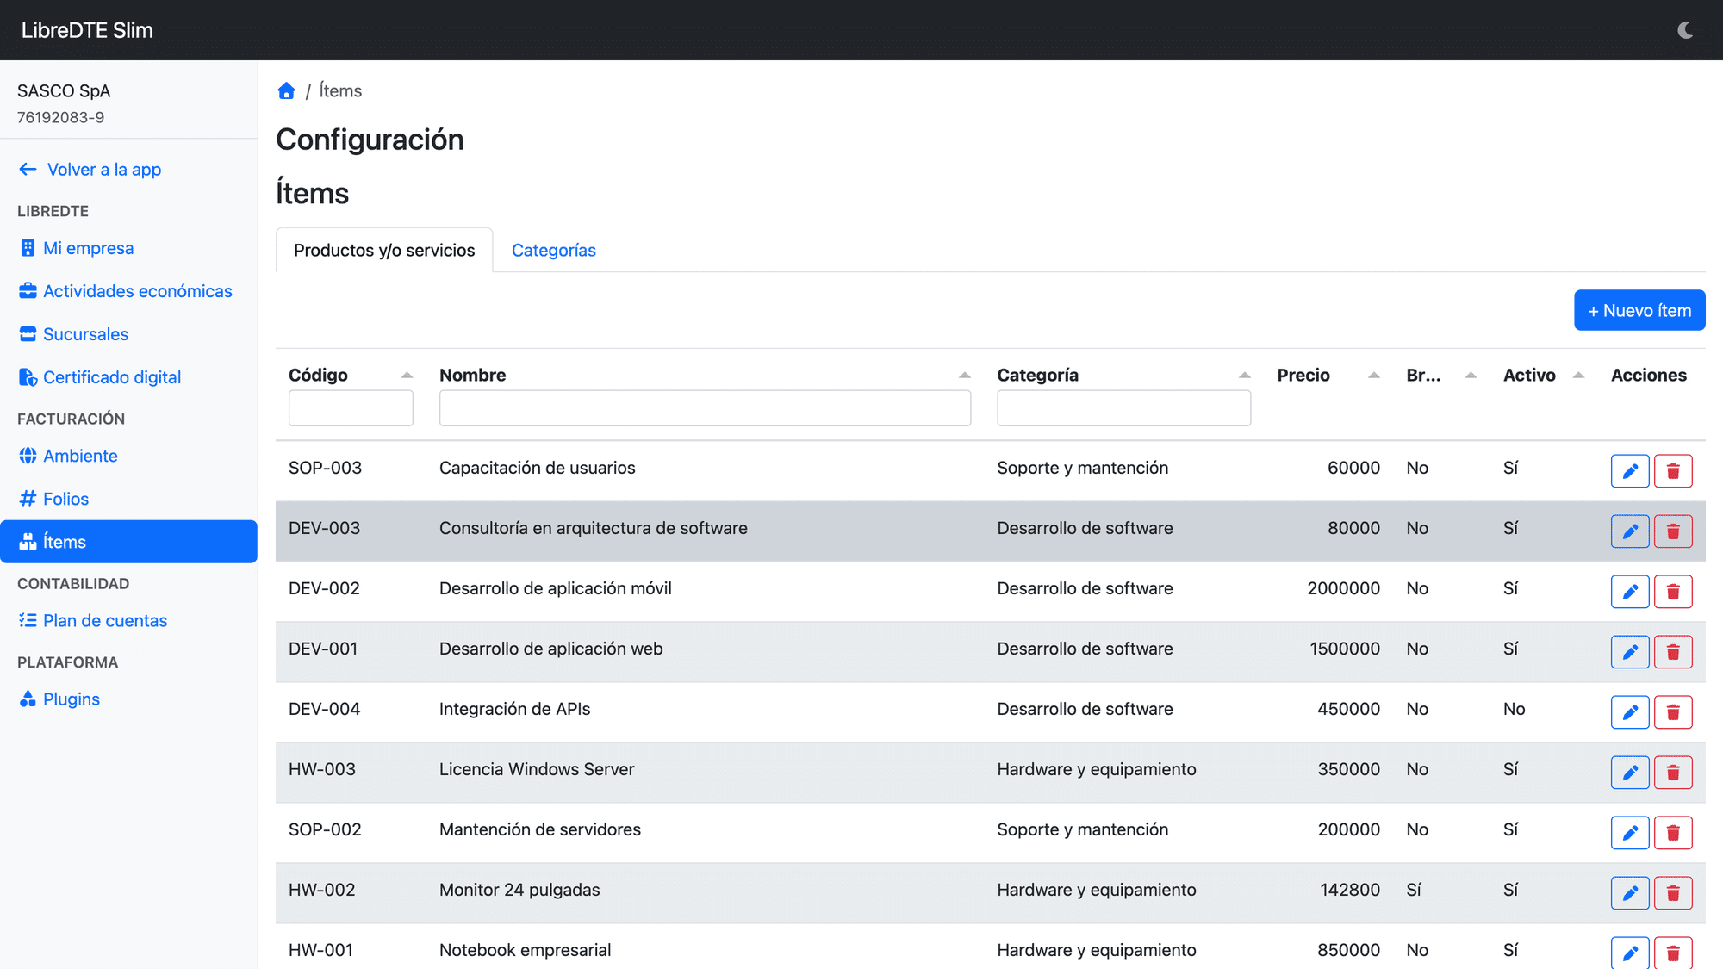This screenshot has height=969, width=1723.
Task: Delete the Licencia Windows Server item
Action: [1673, 773]
